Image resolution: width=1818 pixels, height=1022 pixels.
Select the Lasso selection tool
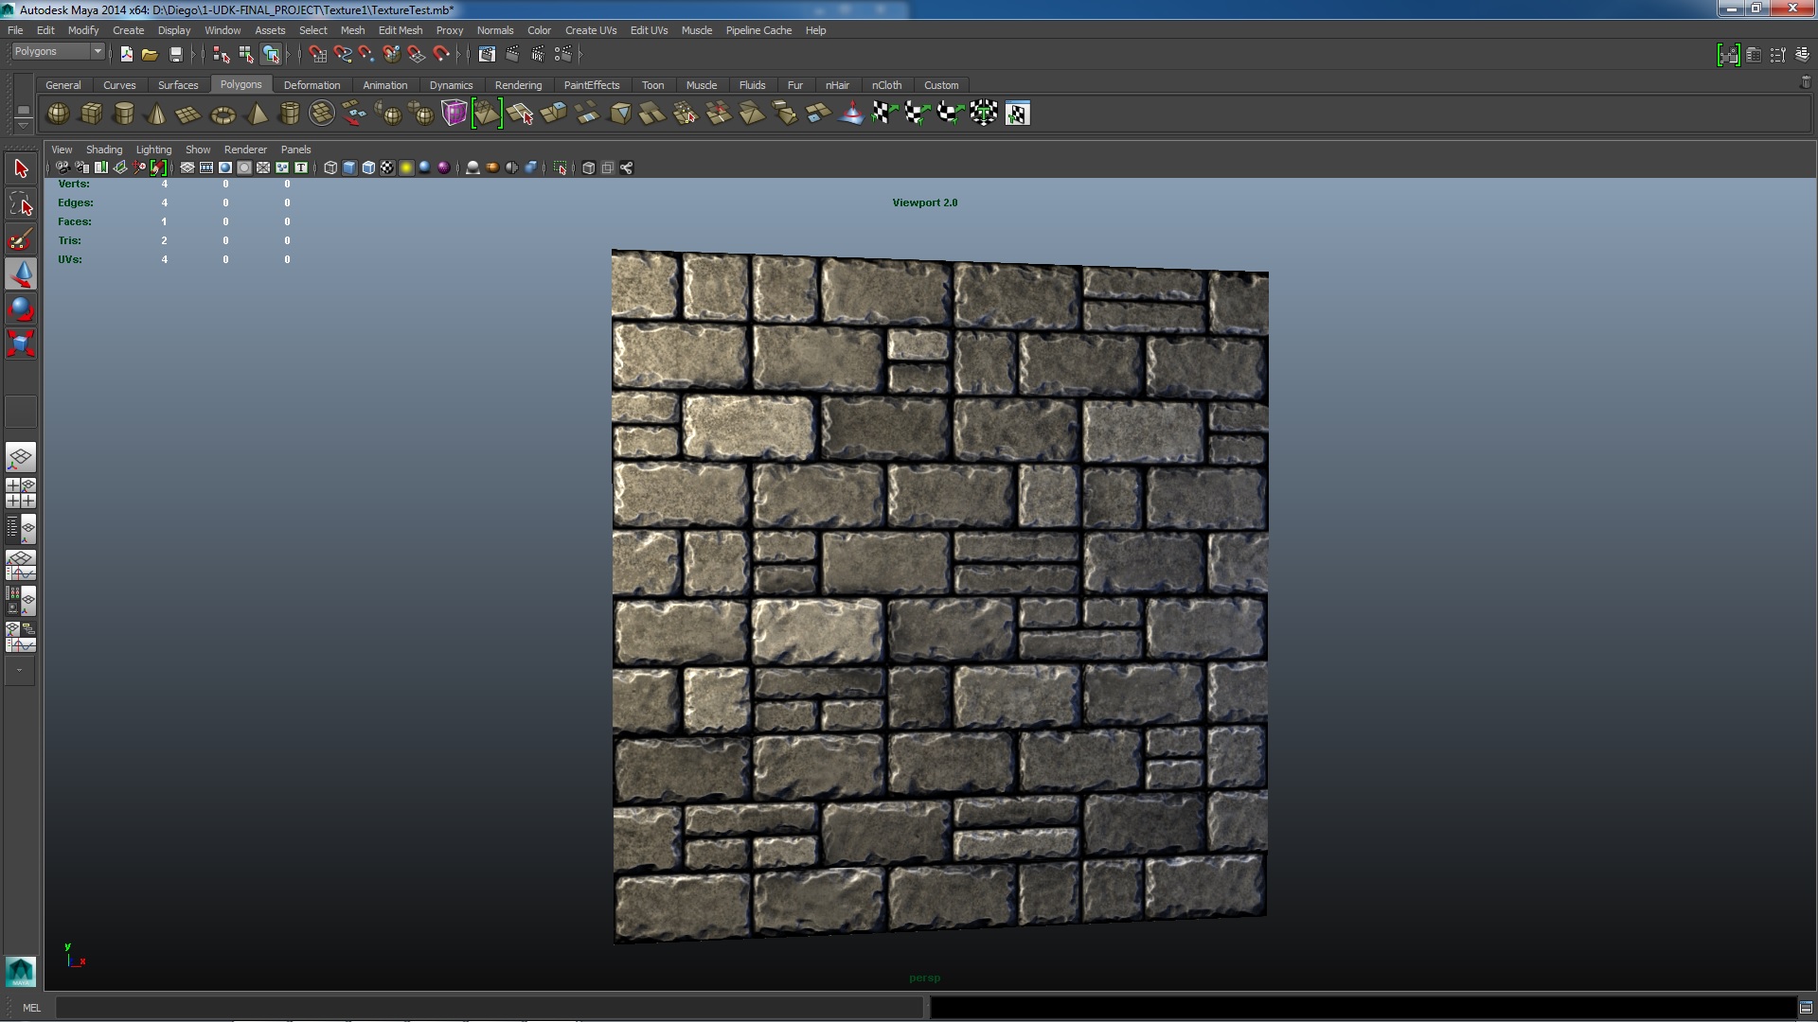click(x=20, y=203)
